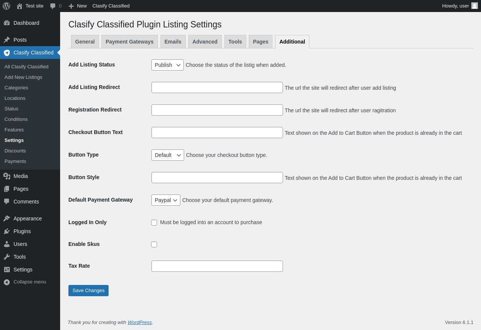Tick the Enable Skus checkbox
The width and height of the screenshot is (481, 330).
(154, 244)
